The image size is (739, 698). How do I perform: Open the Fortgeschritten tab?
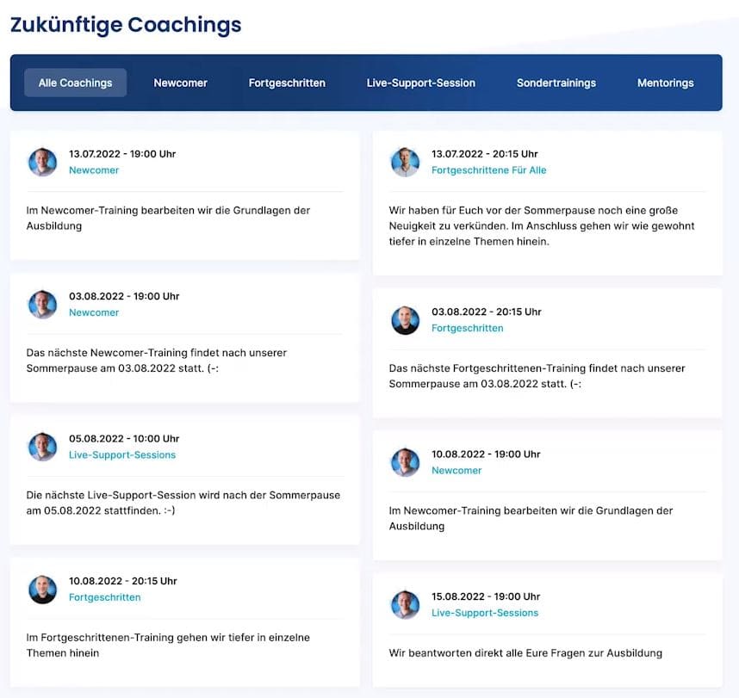(287, 83)
